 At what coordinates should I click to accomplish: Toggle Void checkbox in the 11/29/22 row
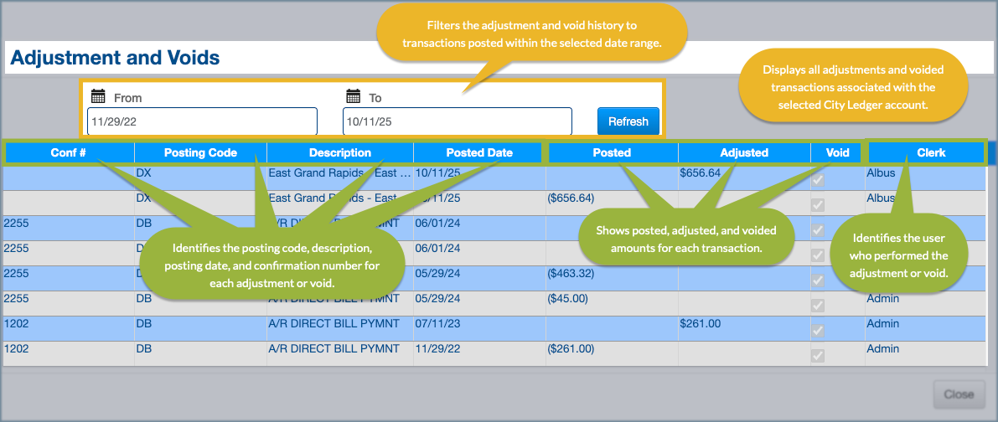(818, 356)
